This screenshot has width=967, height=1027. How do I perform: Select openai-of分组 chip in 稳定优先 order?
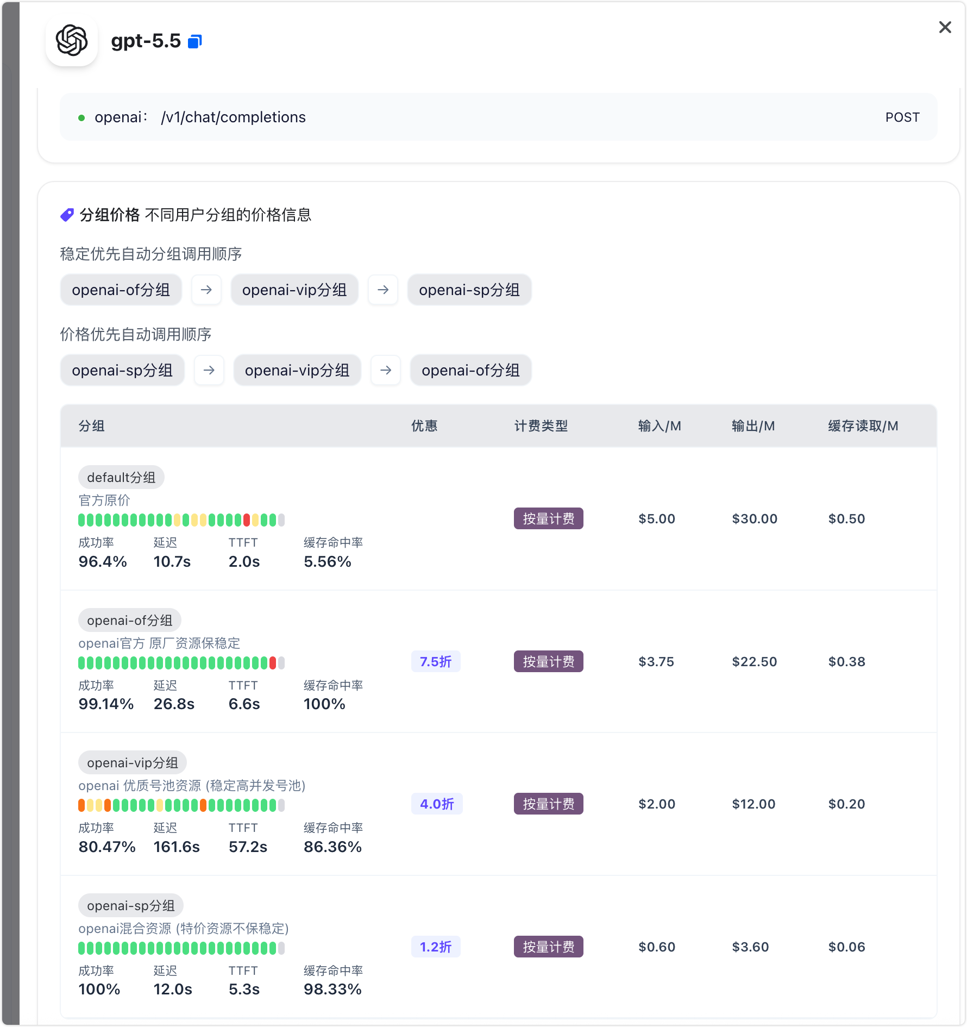(x=121, y=290)
